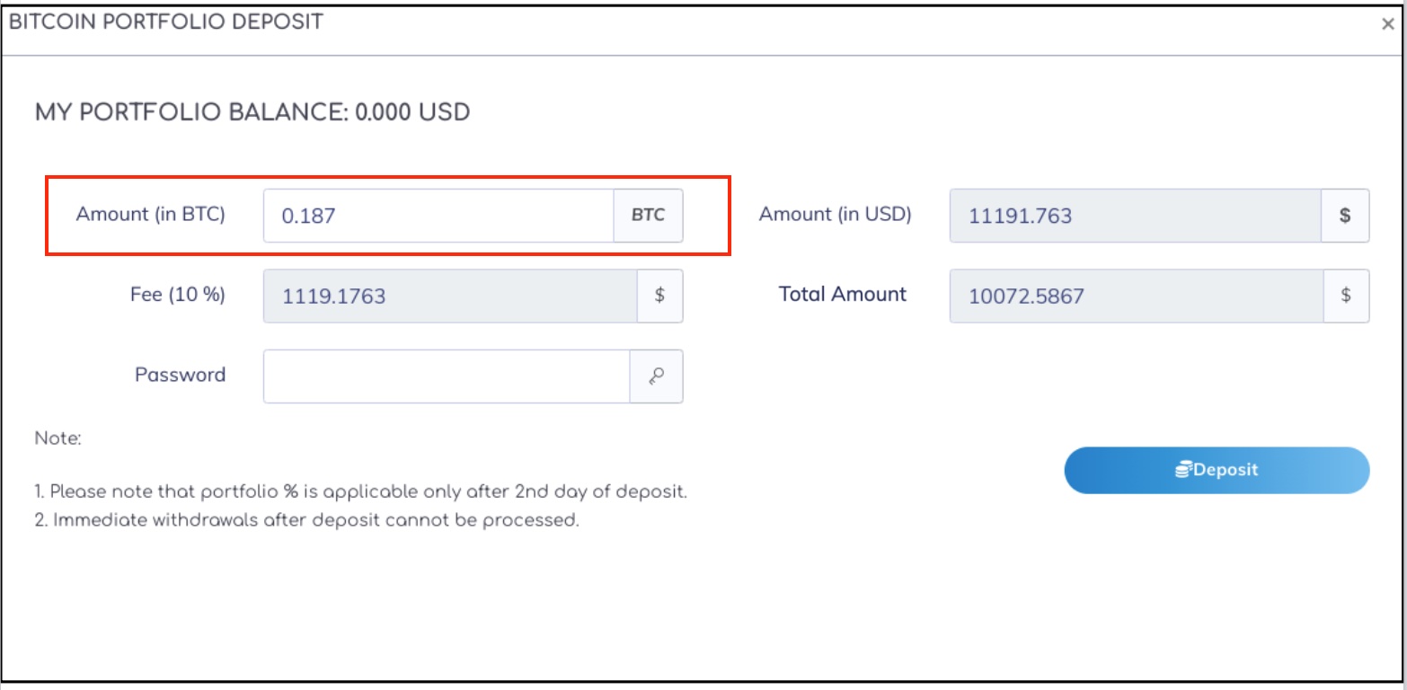This screenshot has height=690, width=1407.
Task: Close the Bitcoin Portfolio Deposit dialog
Action: click(1387, 25)
